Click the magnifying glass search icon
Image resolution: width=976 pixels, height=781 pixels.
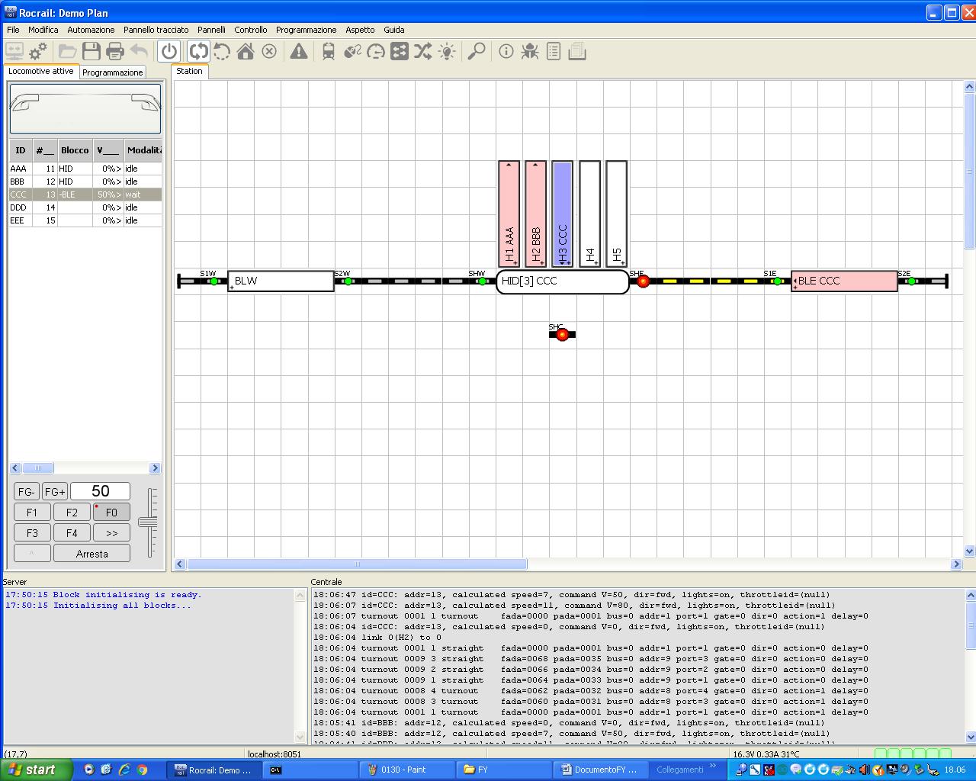(x=477, y=51)
